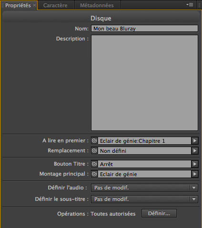Expand the Remplacement arrow menu
Image resolution: width=202 pixels, height=228 pixels.
pos(195,151)
